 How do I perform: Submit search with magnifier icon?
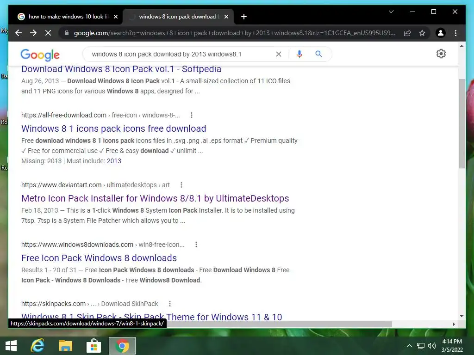[x=318, y=54]
